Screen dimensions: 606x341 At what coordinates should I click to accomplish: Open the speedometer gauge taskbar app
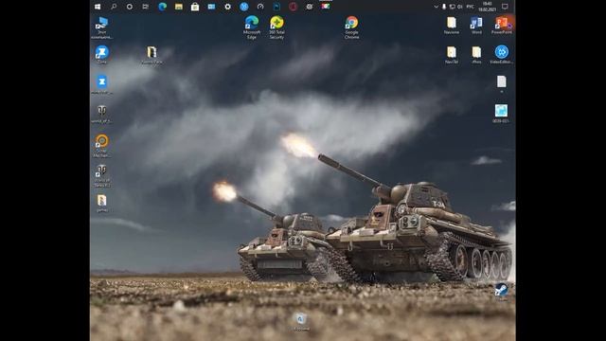pyautogui.click(x=260, y=7)
